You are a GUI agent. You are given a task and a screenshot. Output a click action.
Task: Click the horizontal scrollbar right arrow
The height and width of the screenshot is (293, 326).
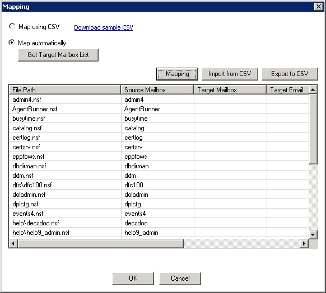304,243
